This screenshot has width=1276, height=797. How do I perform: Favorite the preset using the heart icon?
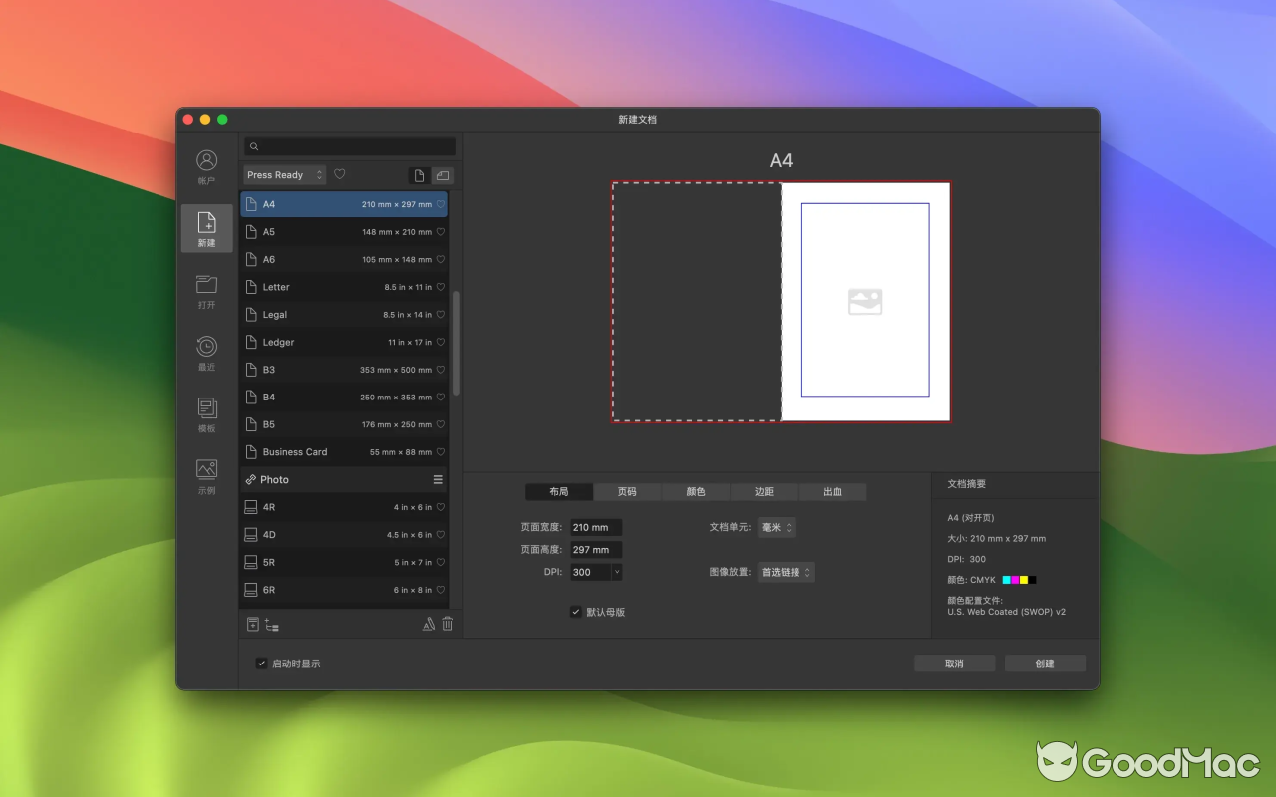coord(340,174)
